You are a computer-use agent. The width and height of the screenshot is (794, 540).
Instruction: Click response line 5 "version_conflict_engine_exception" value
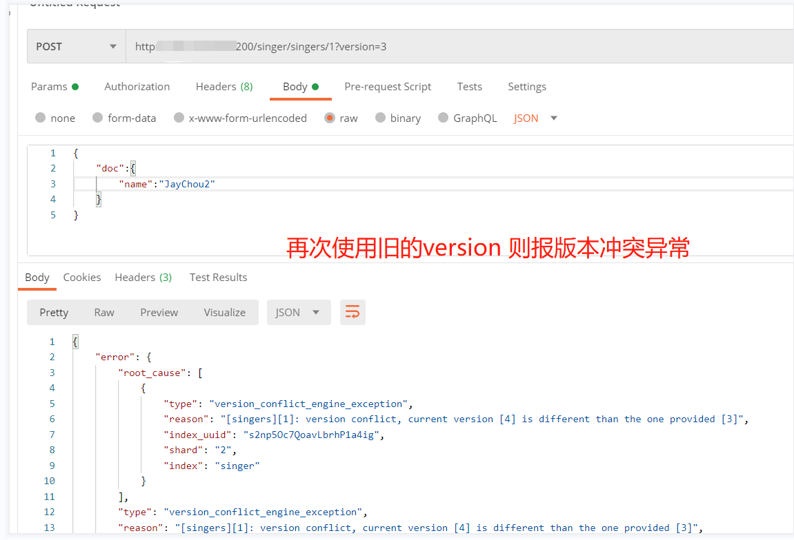point(308,404)
